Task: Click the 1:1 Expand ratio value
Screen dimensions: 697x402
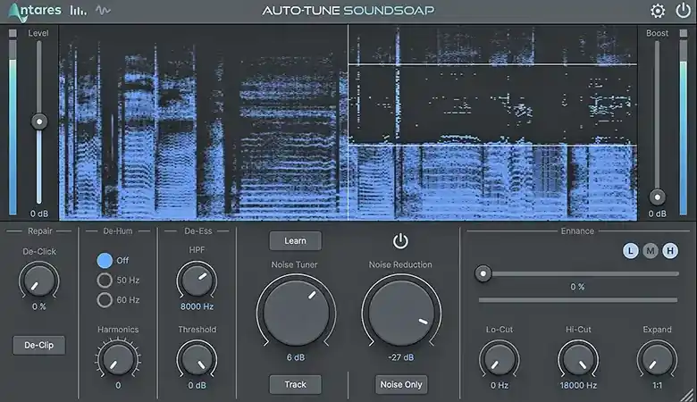Action: pyautogui.click(x=657, y=386)
